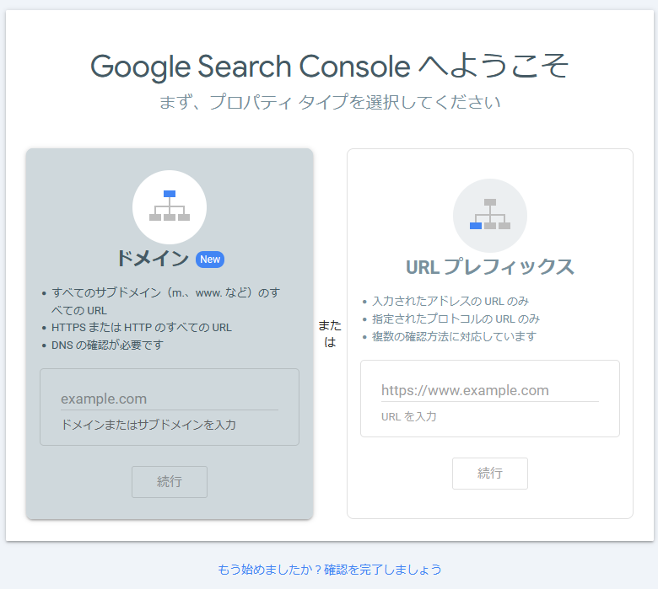
Task: Click the Google Search Console へようこそ title
Action: (x=329, y=67)
